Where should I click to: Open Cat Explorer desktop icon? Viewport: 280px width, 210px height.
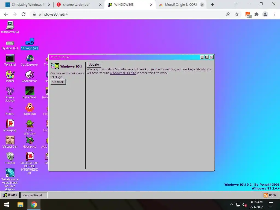tap(30, 60)
